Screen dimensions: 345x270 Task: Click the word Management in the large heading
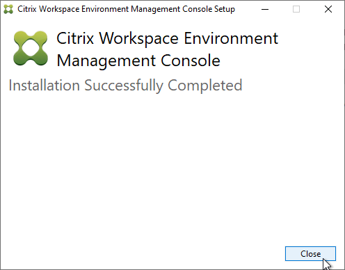106,61
